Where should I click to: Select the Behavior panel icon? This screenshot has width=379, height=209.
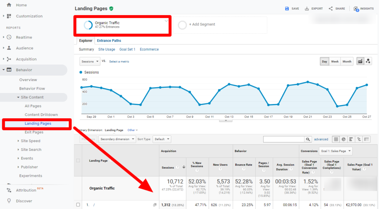tap(9, 70)
